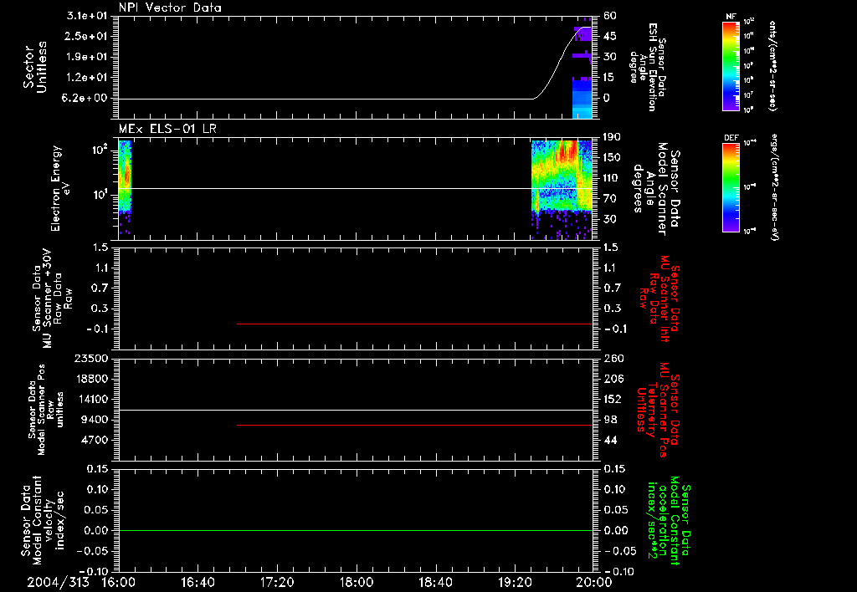The height and width of the screenshot is (592, 857).
Task: Click the green 'Model Constant acceleration' label
Action: (x=669, y=520)
